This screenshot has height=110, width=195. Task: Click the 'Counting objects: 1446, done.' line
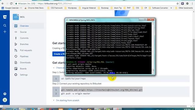(x=81, y=66)
